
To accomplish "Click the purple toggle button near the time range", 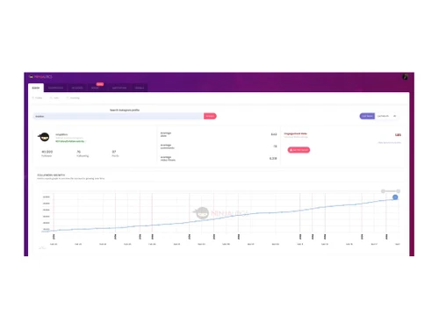I will click(367, 116).
